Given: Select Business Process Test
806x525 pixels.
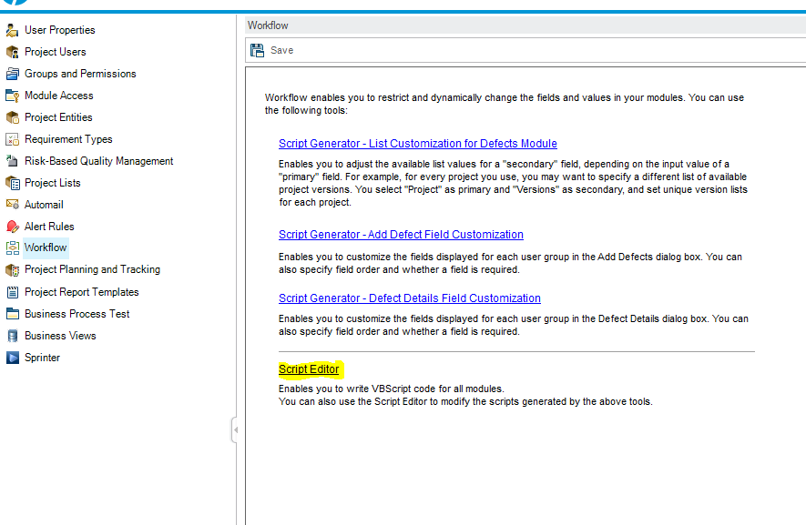Looking at the screenshot, I should [77, 314].
